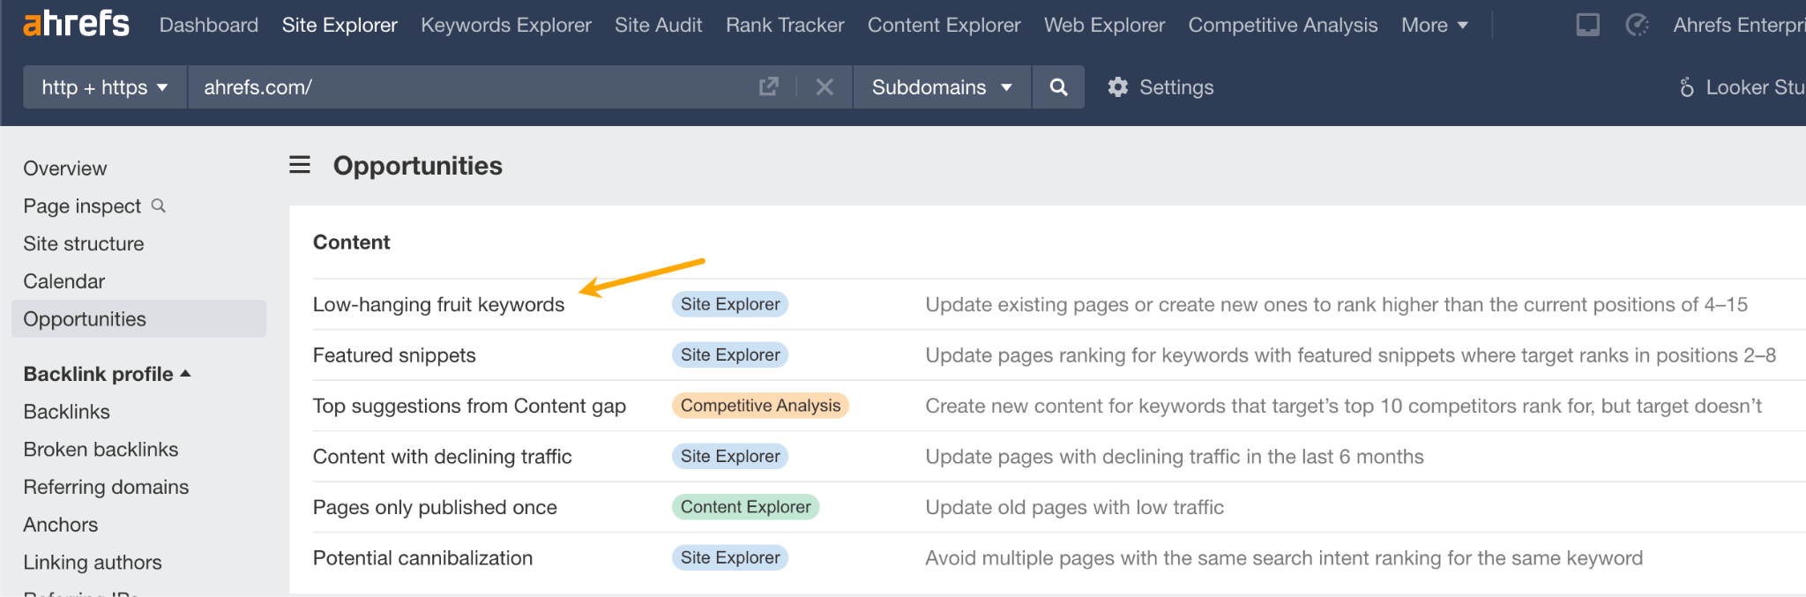The image size is (1806, 597).
Task: Open Linking authors report
Action: point(93,563)
